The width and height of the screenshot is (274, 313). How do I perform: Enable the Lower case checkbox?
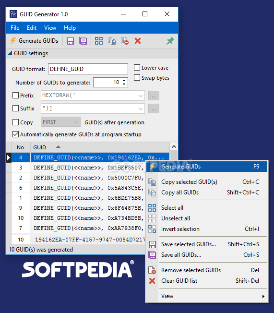(x=137, y=68)
